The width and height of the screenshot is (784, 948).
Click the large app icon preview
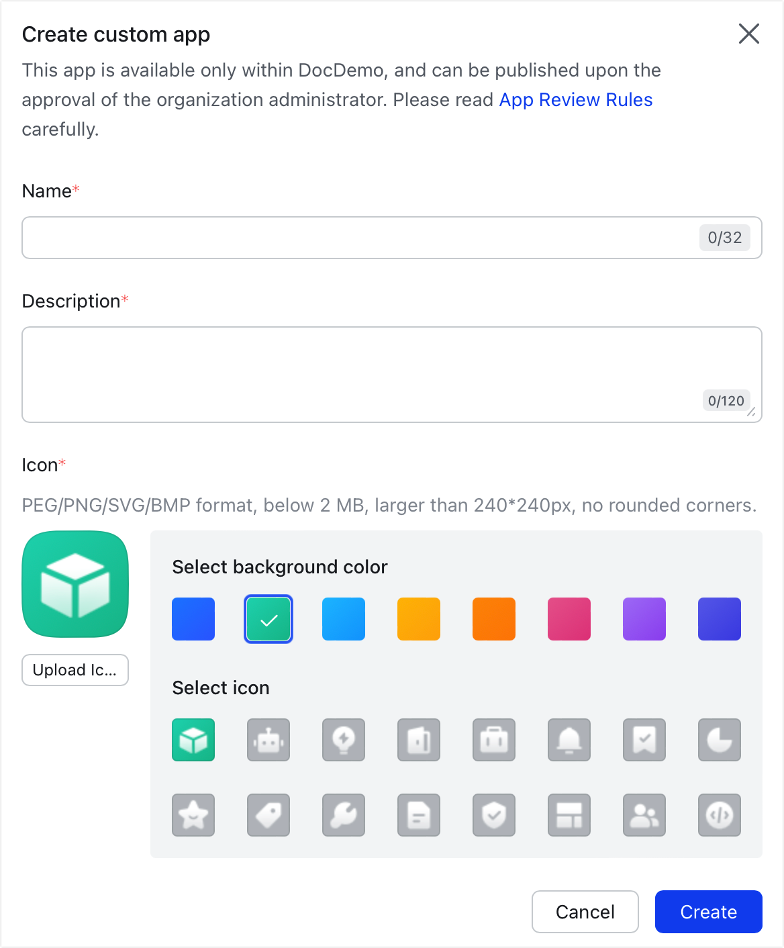(75, 584)
